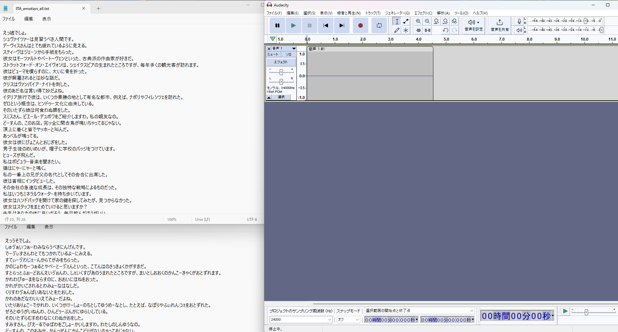Click the green timeline playhead pin icon

pos(273,39)
